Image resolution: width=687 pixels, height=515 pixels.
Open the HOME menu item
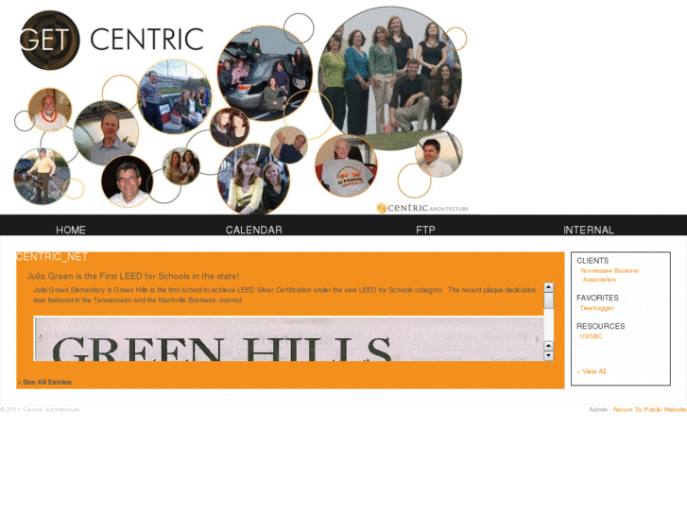(71, 230)
